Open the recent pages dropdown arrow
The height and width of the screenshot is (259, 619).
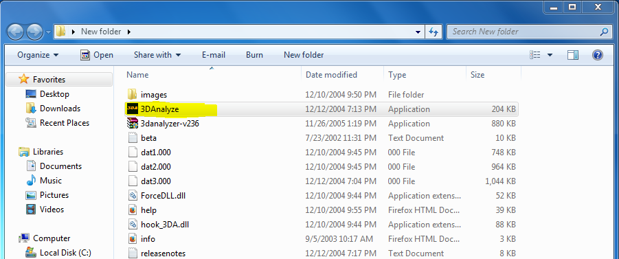click(48, 32)
